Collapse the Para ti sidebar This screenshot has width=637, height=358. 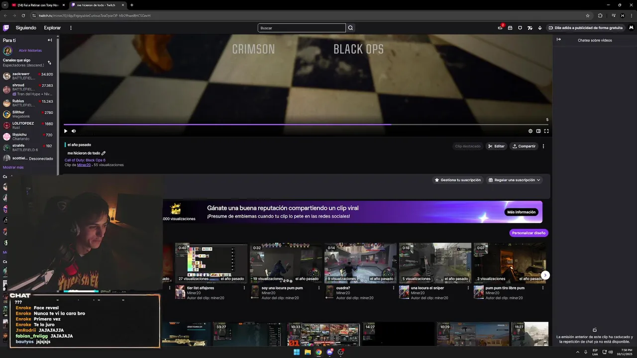[50, 40]
